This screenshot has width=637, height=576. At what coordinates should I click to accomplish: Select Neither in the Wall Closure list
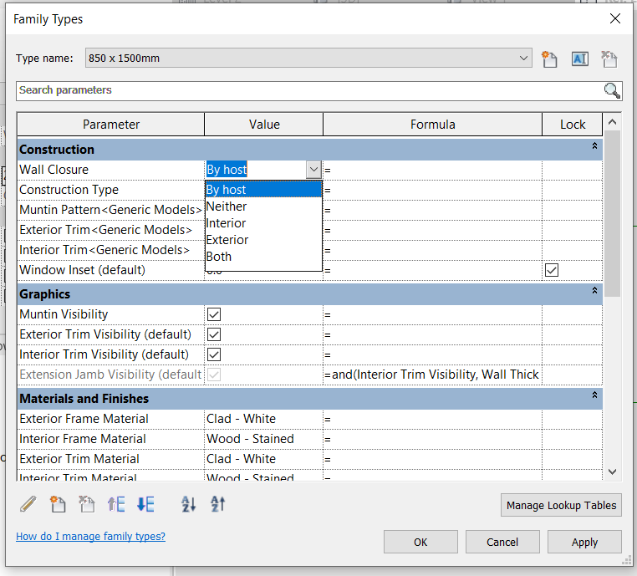[263, 206]
